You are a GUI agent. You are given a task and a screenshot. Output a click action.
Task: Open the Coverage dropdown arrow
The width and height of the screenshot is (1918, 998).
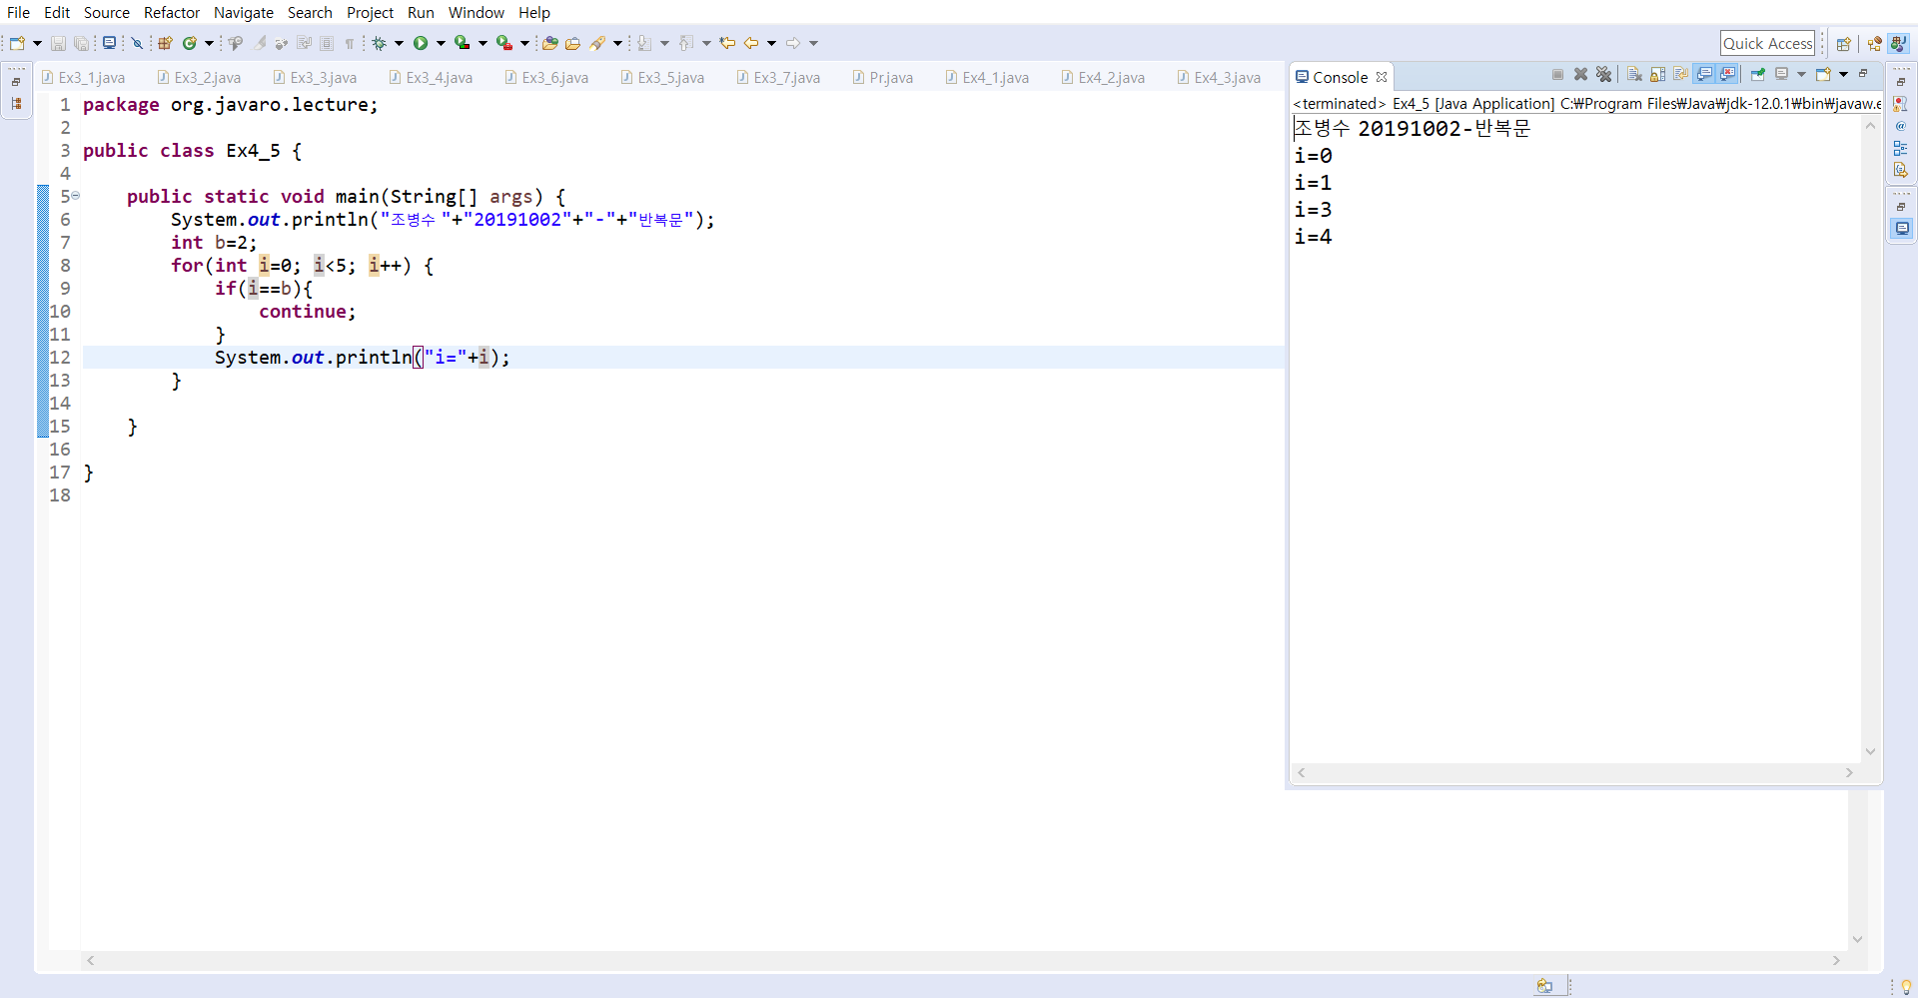(482, 43)
